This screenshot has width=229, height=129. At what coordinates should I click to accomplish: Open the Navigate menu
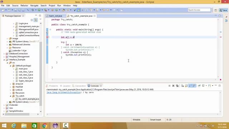34,6
